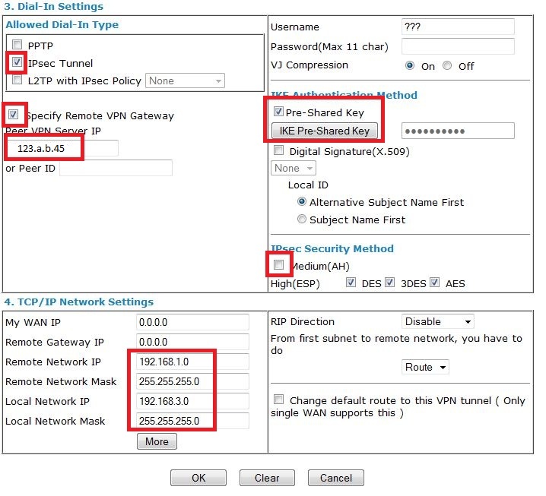Screen dimensions: 546x496
Task: Click the More button
Action: tap(157, 441)
